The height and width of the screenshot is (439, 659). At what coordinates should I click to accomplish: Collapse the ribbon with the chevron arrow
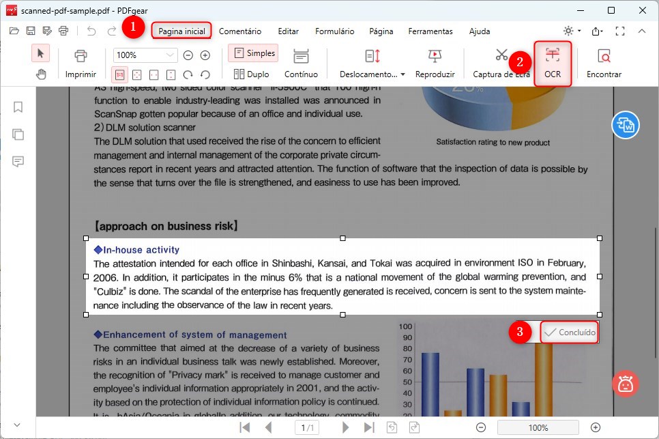click(x=642, y=31)
